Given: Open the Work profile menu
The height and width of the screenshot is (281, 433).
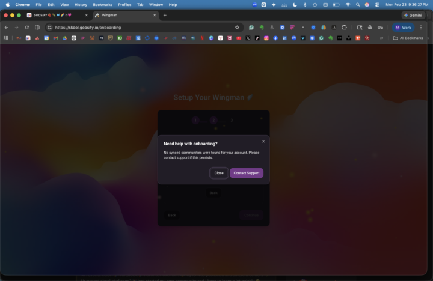Looking at the screenshot, I should pyautogui.click(x=403, y=27).
